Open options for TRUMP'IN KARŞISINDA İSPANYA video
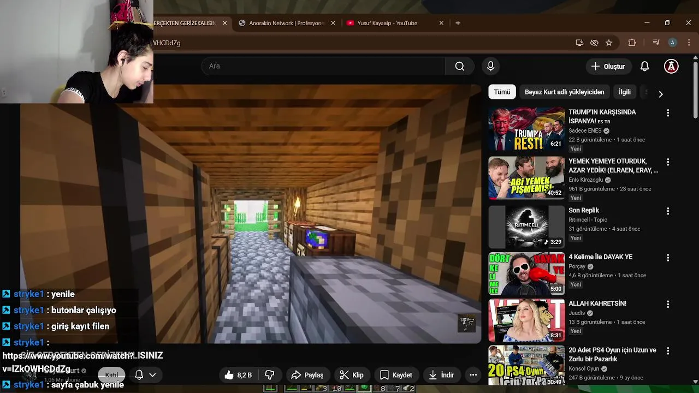This screenshot has width=699, height=393. [x=667, y=113]
